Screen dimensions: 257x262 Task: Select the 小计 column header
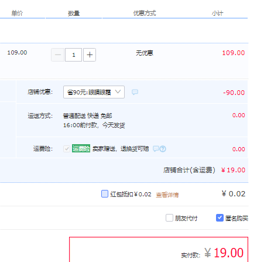[x=218, y=13]
